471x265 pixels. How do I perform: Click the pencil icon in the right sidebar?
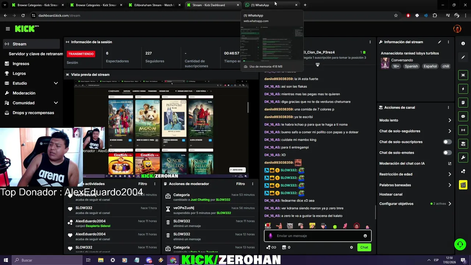(x=463, y=57)
